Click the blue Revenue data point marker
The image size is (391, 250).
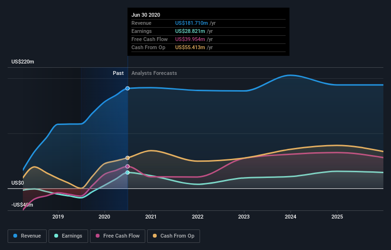128,88
